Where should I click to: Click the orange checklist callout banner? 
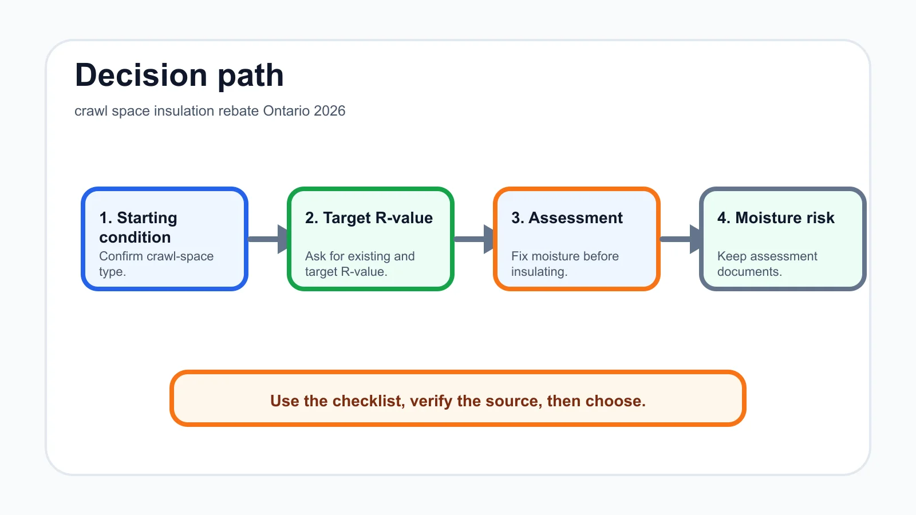(458, 398)
